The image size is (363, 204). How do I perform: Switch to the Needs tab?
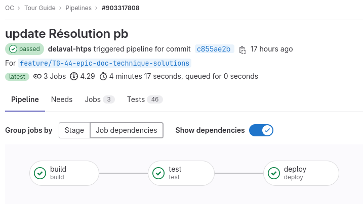click(62, 99)
